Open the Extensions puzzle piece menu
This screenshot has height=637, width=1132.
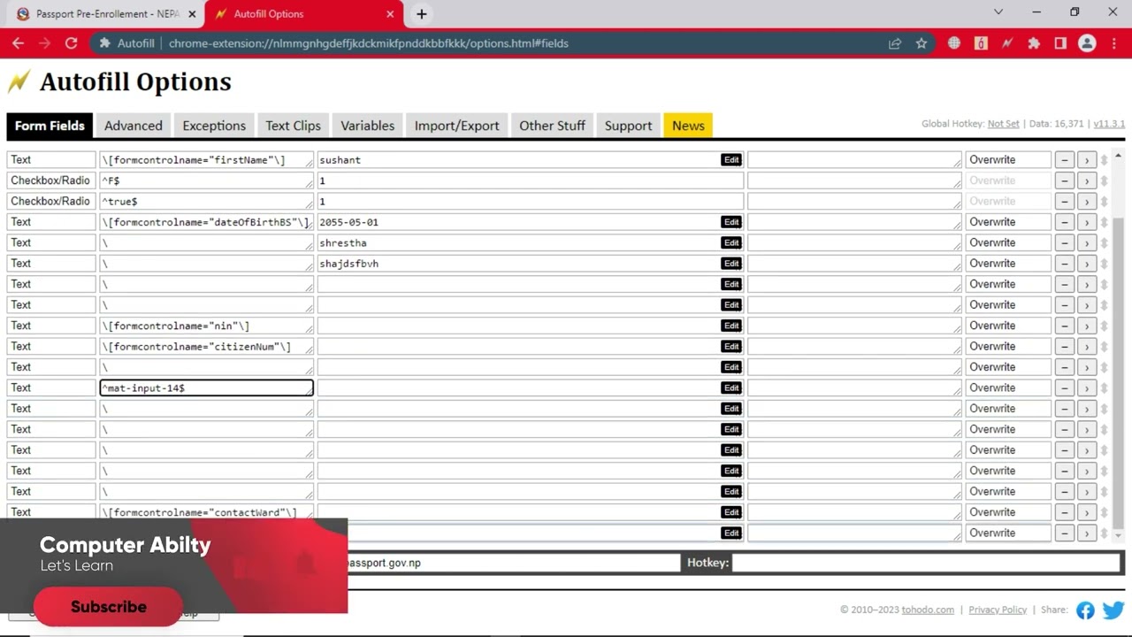point(1034,43)
